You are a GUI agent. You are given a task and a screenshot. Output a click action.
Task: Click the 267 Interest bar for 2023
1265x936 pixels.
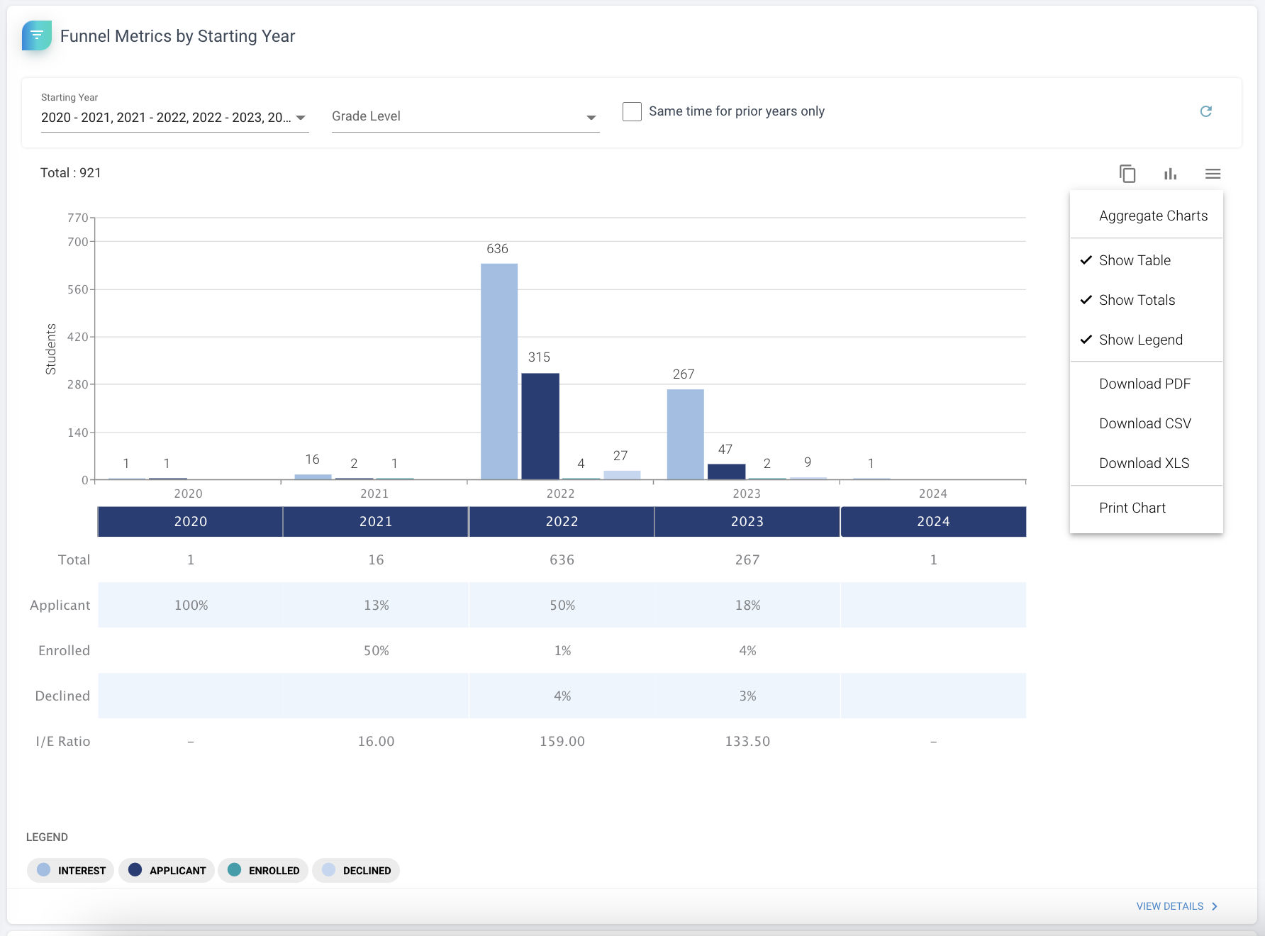point(686,435)
